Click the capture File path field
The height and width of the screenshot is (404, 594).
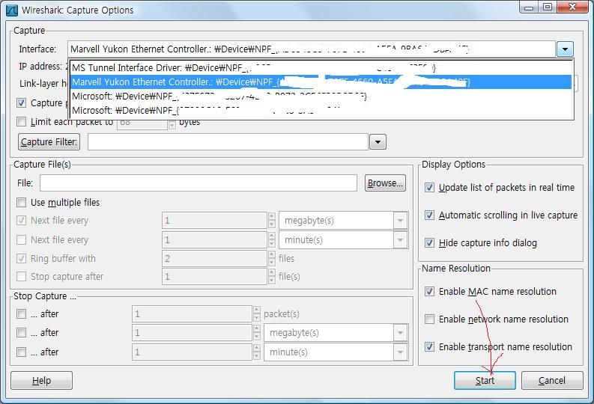198,183
